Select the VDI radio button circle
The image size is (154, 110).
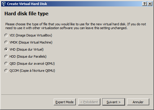pos(6,35)
